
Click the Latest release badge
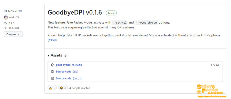[x=111, y=13]
